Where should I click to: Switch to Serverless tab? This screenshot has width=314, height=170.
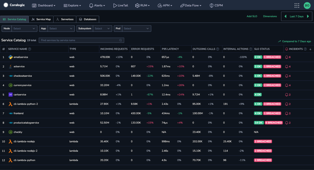[x=65, y=19]
